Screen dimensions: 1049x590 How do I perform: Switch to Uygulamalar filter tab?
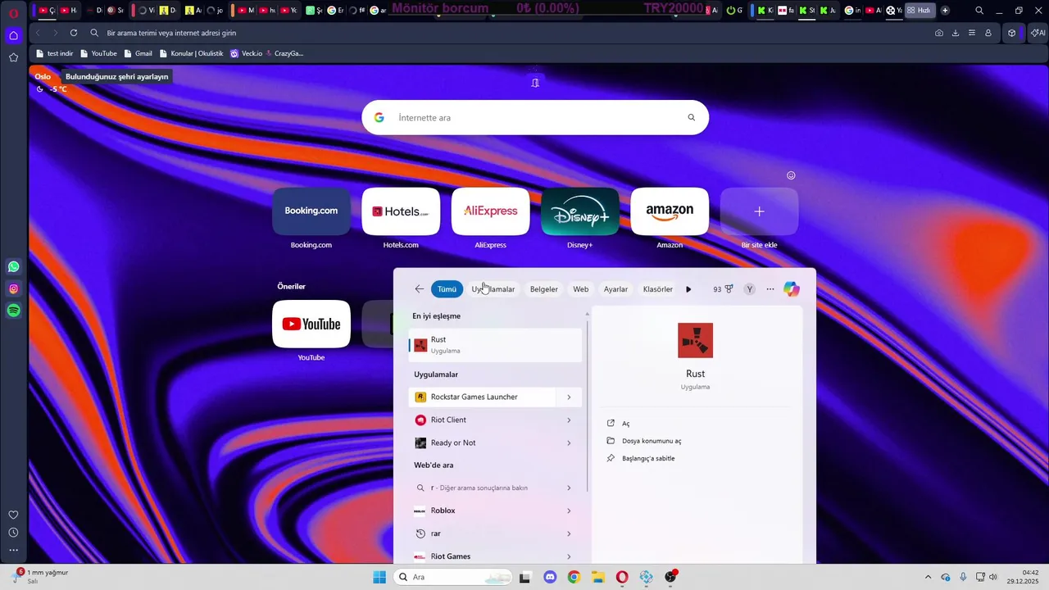coord(493,289)
